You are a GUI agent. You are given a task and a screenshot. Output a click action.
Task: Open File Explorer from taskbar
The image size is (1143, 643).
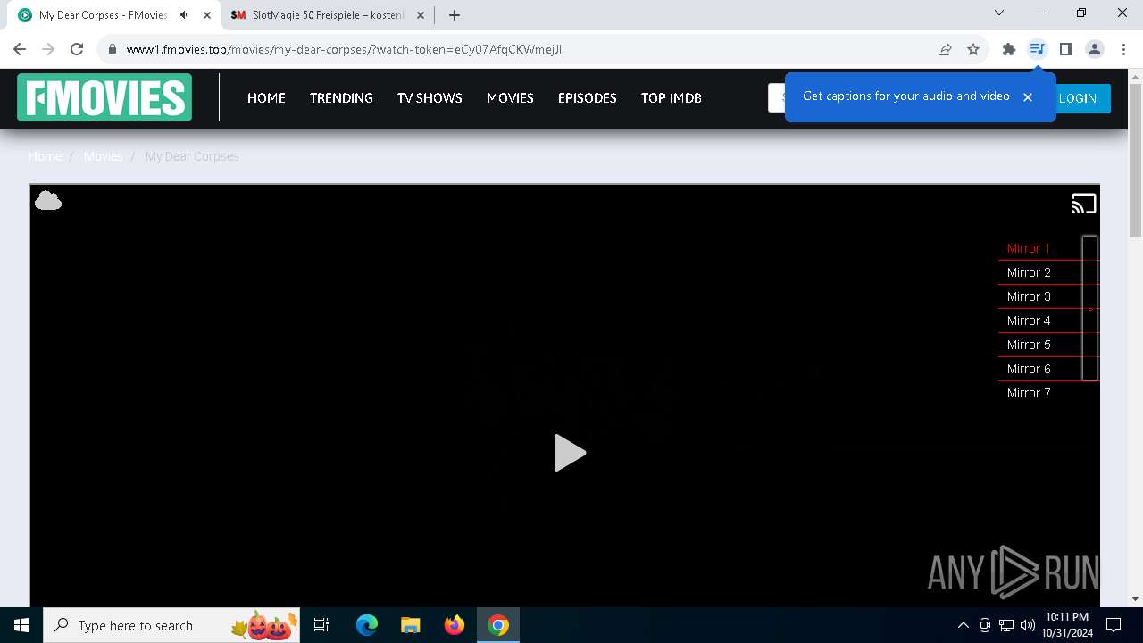[411, 625]
